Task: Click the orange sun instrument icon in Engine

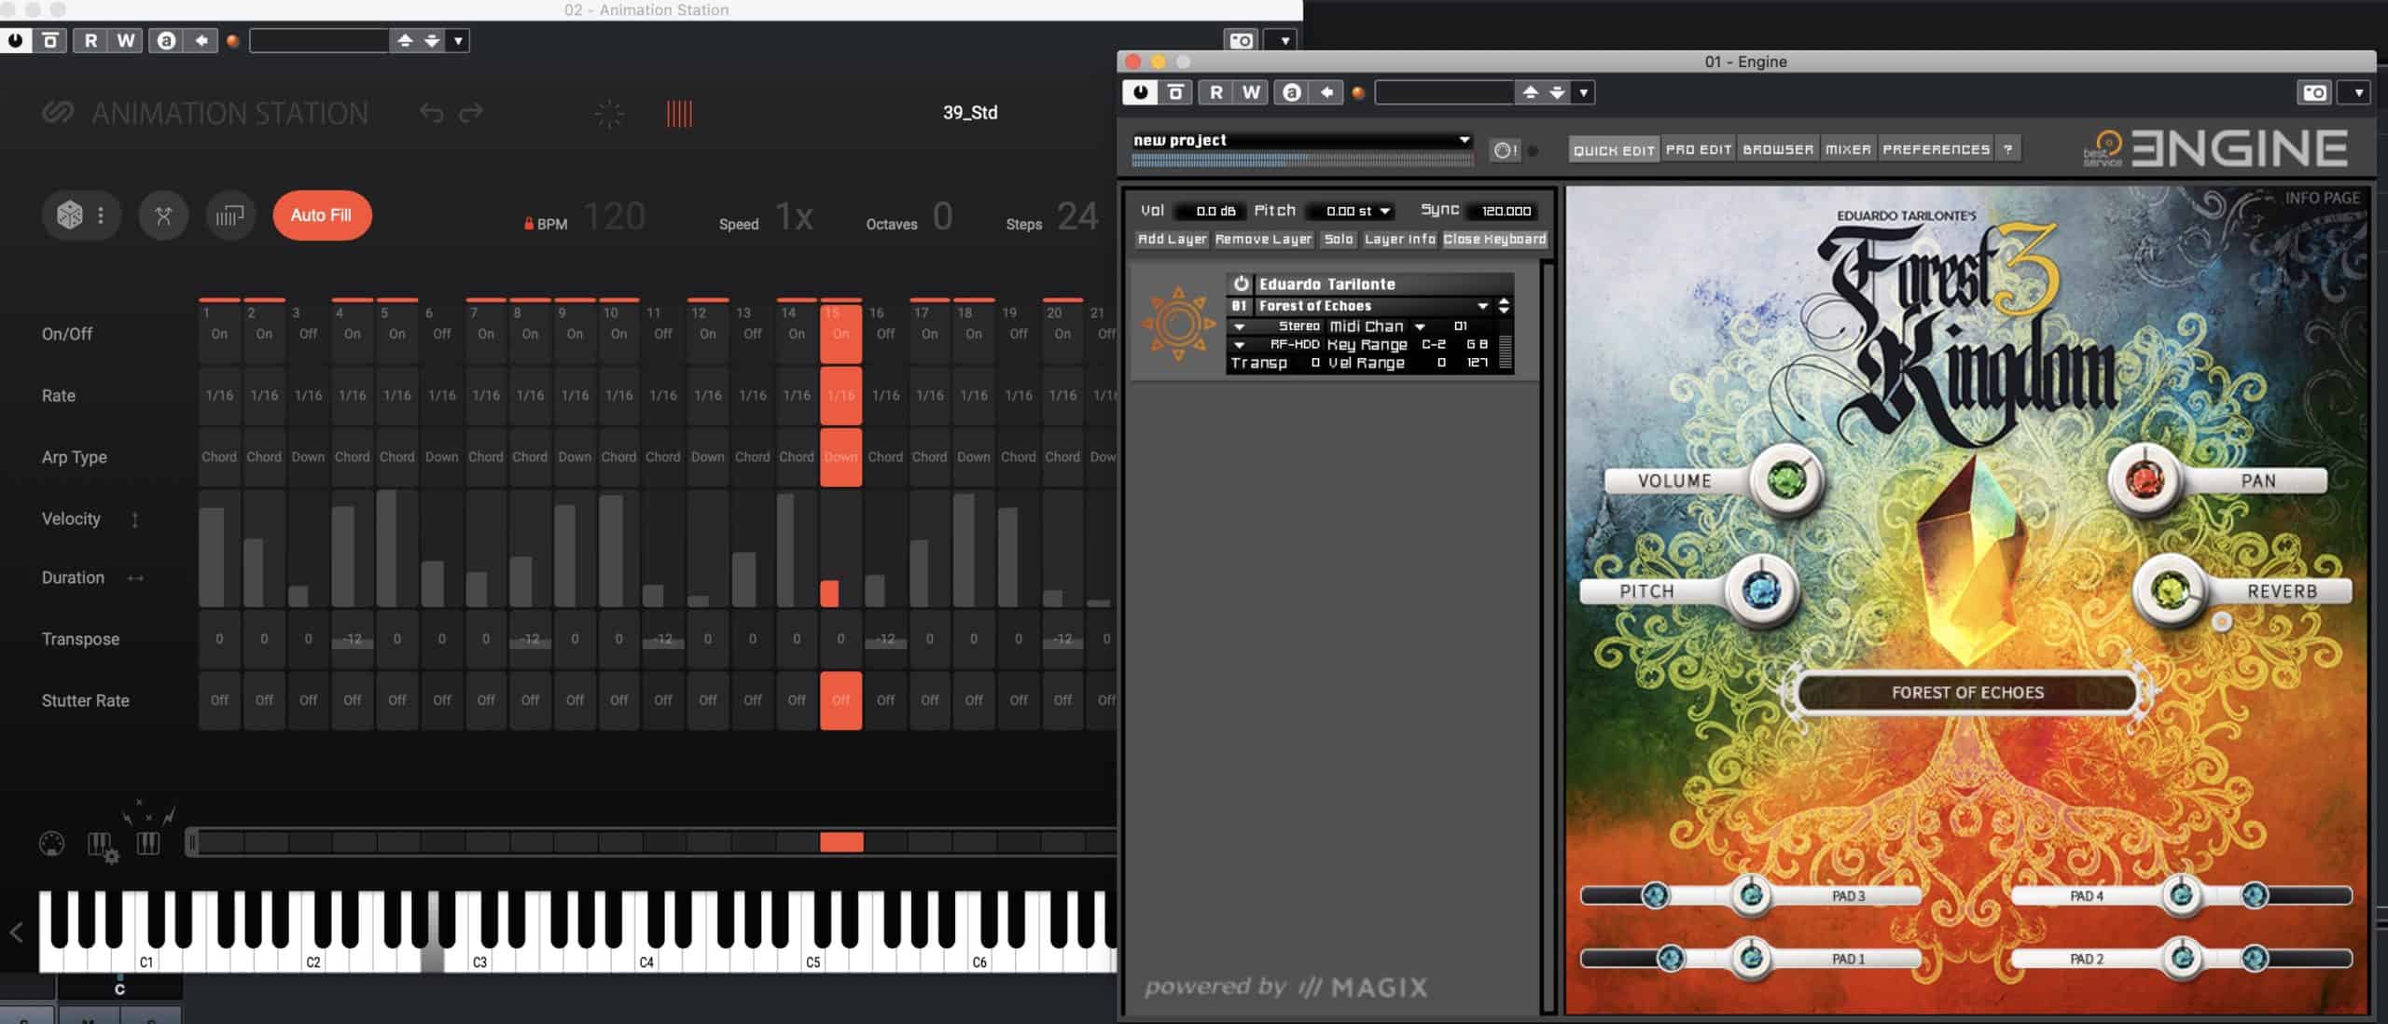Action: pyautogui.click(x=1178, y=324)
